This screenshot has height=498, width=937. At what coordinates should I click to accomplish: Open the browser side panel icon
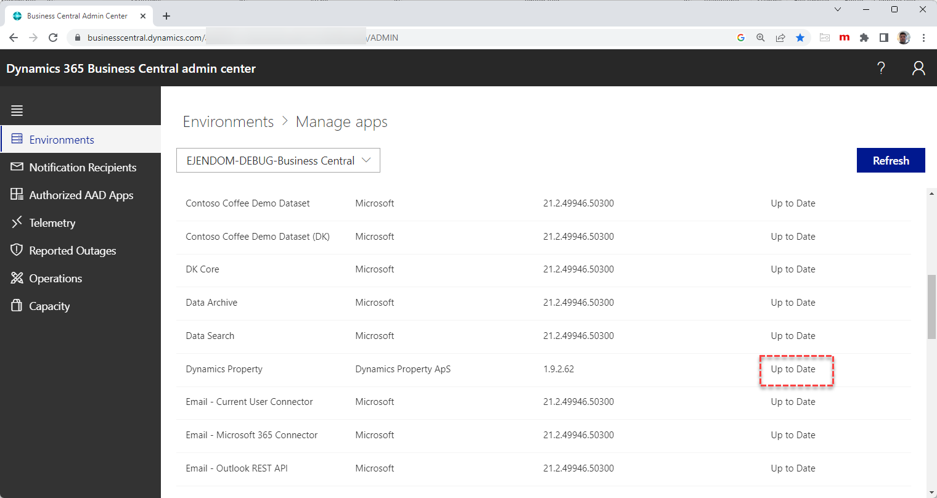(883, 38)
